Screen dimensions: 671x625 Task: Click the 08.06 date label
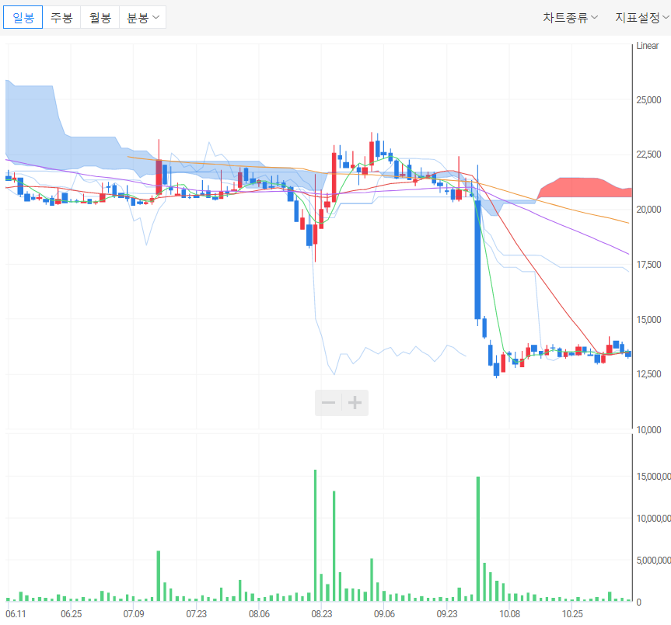(x=260, y=614)
